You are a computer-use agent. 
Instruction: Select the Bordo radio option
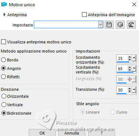tap(3, 60)
